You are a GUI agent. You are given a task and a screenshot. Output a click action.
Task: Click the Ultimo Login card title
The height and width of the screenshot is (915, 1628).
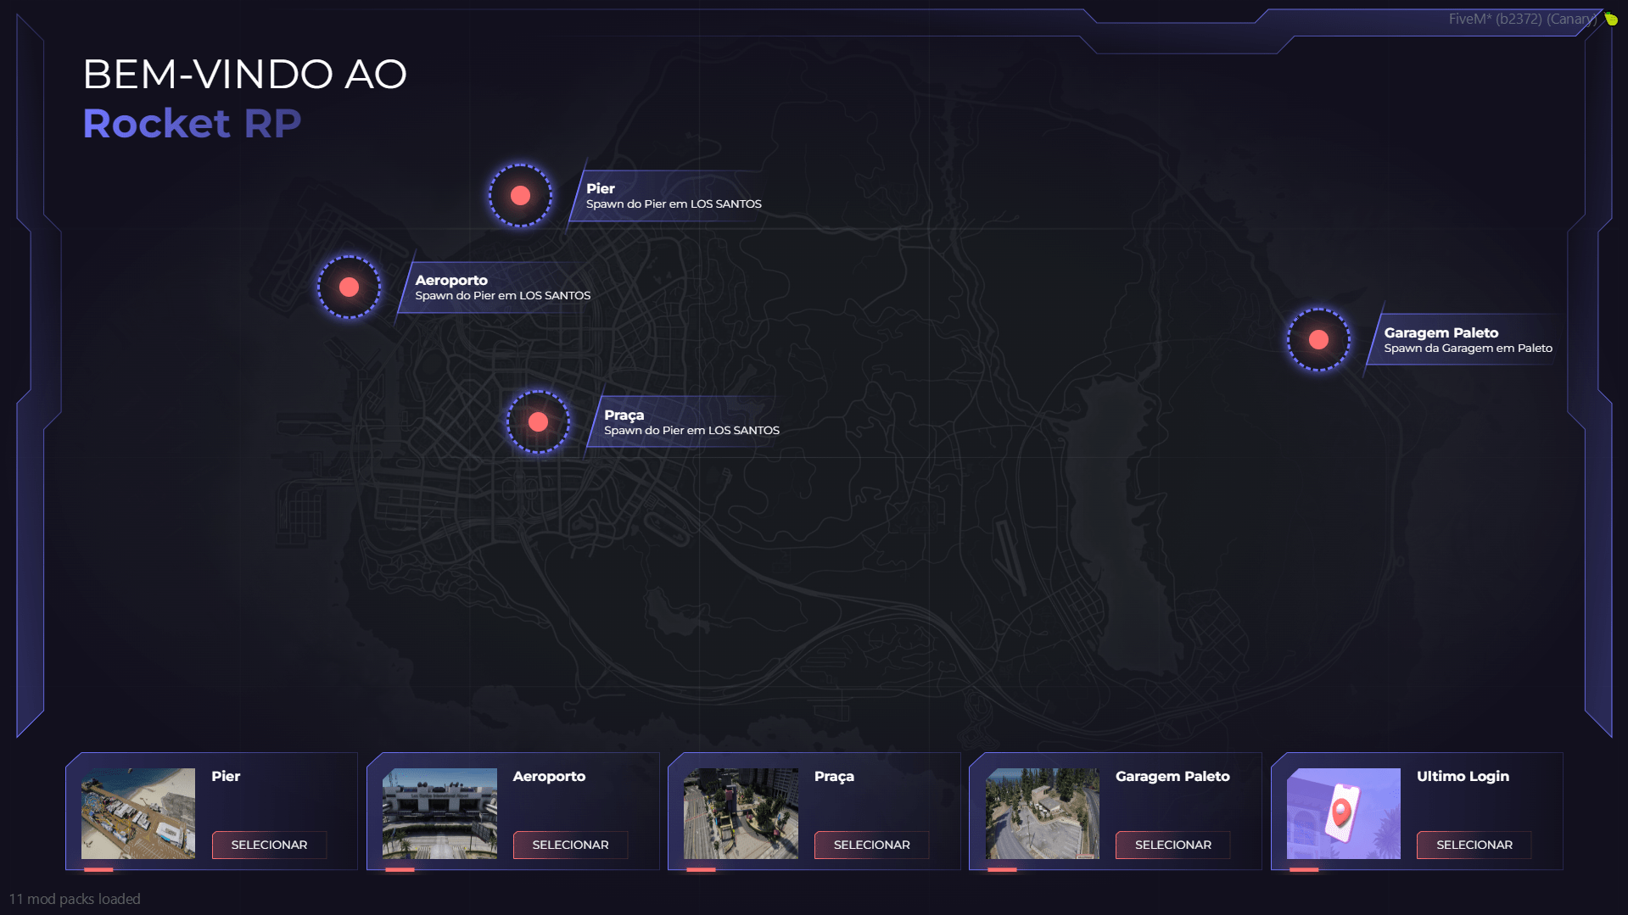[1463, 776]
